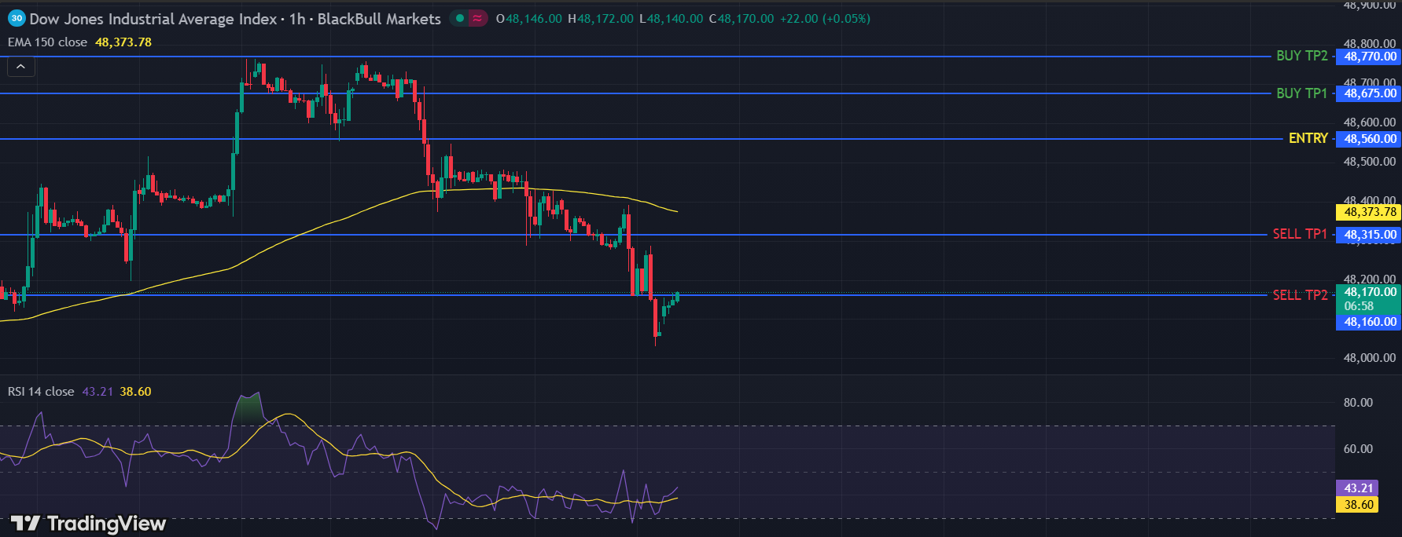Select the BUY TP2 horizontal line label

point(1301,56)
